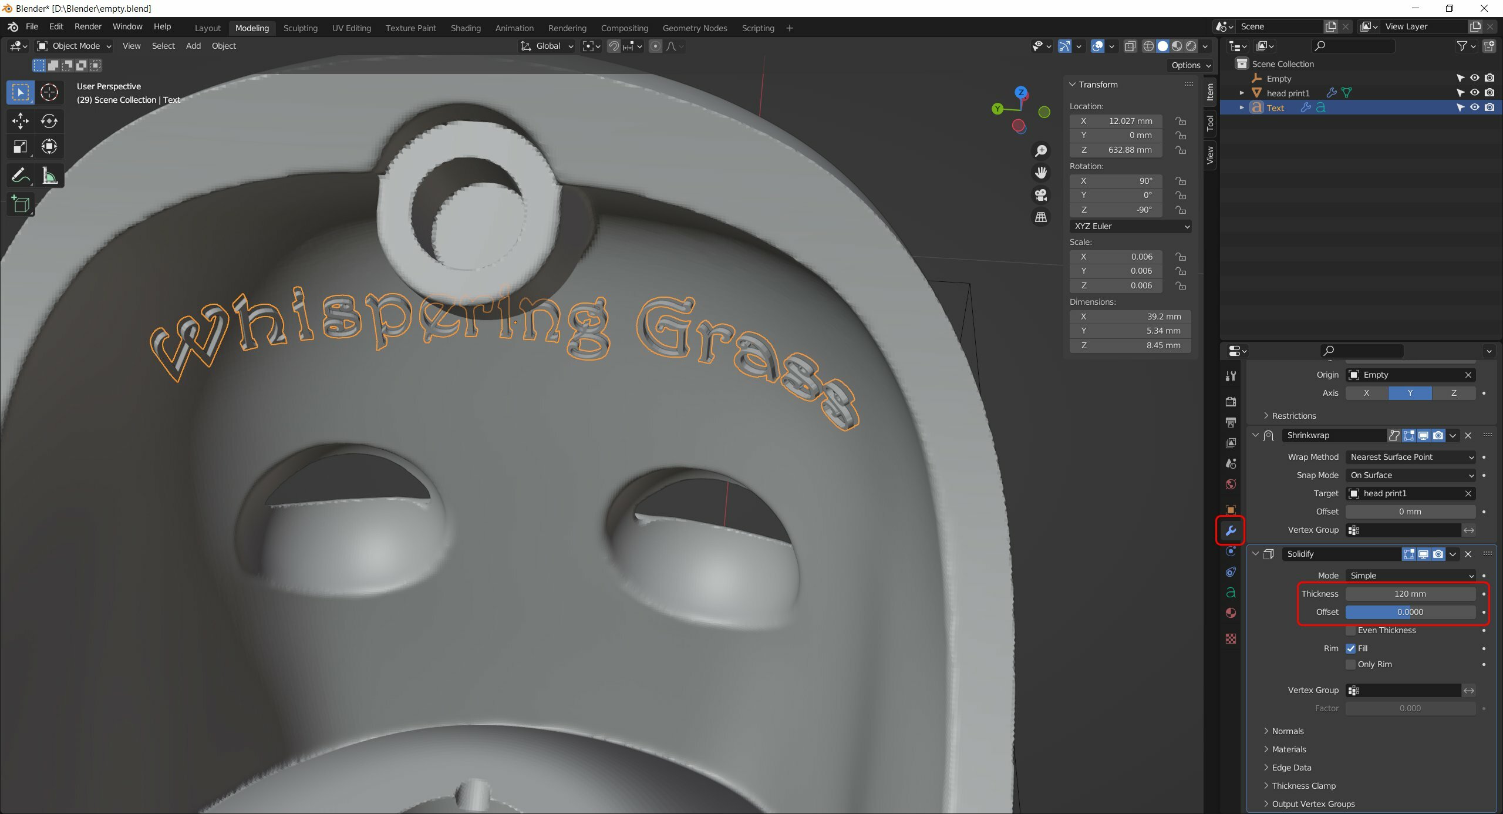Image resolution: width=1503 pixels, height=814 pixels.
Task: Activate the Cursor tool
Action: [49, 92]
